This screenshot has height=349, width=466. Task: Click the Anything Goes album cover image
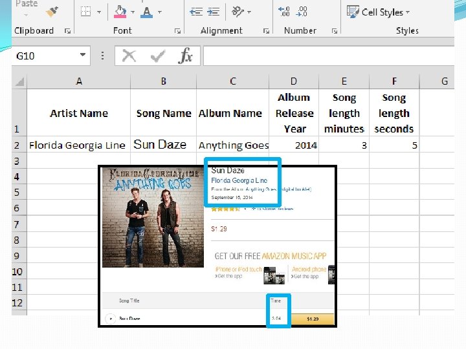click(x=153, y=217)
